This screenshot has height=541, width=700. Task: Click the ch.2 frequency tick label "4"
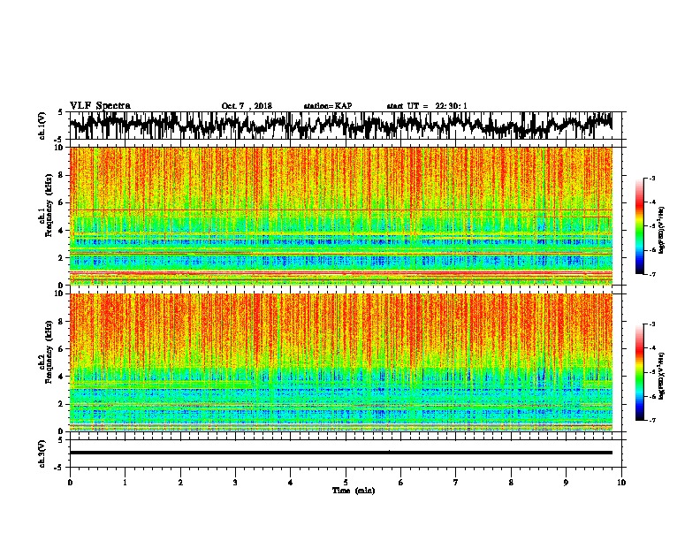pos(61,377)
